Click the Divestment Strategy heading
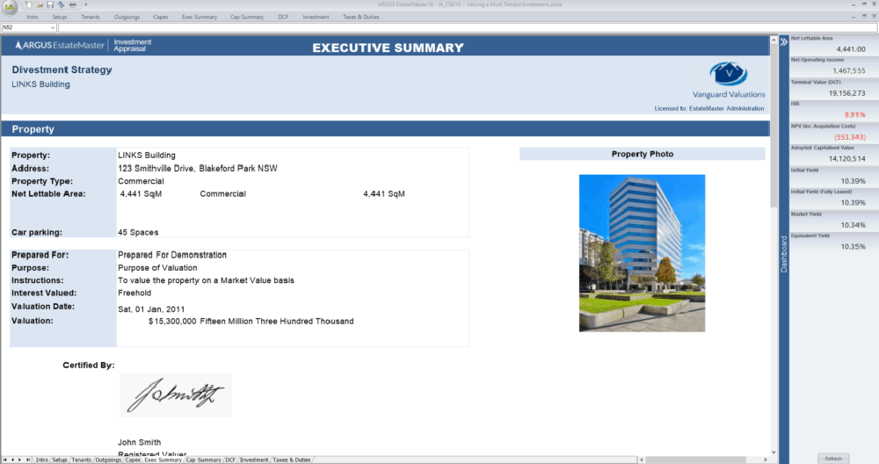Viewport: 879px width, 464px height. point(62,69)
